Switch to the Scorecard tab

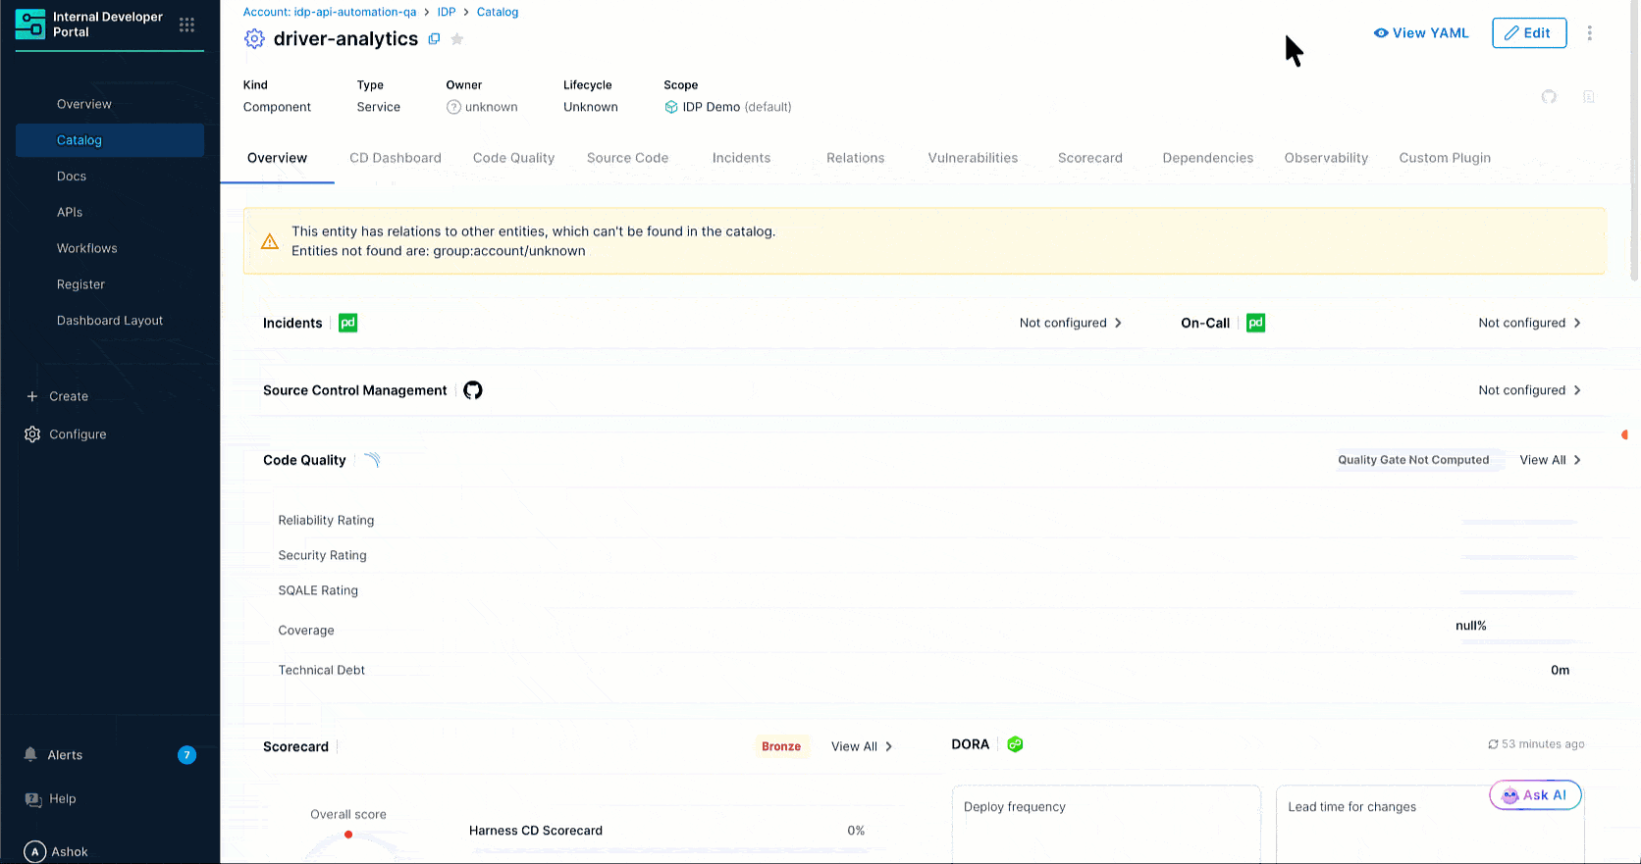tap(1089, 158)
